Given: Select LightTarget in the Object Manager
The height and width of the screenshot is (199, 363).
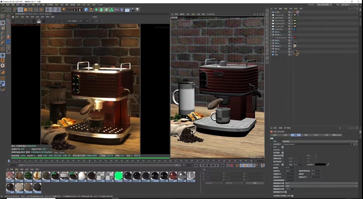Looking at the screenshot, I should click(279, 18).
